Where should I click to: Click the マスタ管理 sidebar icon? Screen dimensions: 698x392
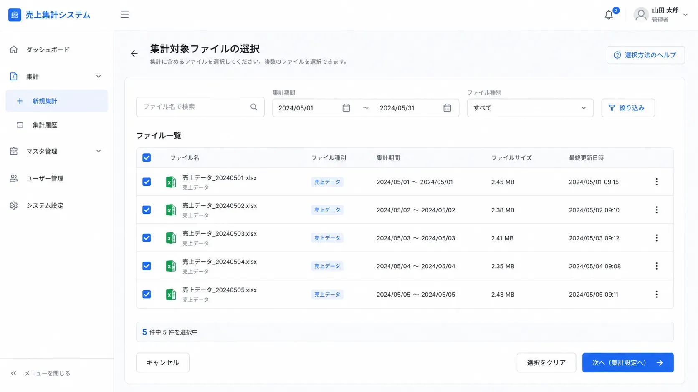[14, 151]
